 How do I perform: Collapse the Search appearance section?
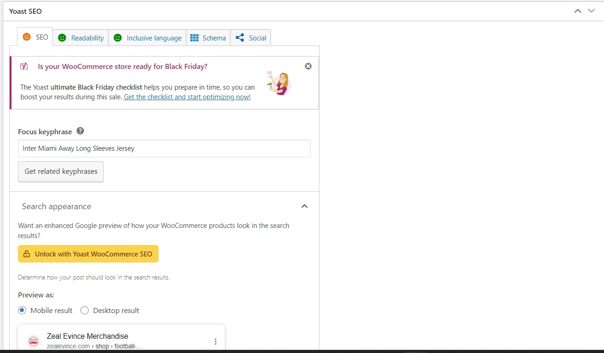pos(304,206)
